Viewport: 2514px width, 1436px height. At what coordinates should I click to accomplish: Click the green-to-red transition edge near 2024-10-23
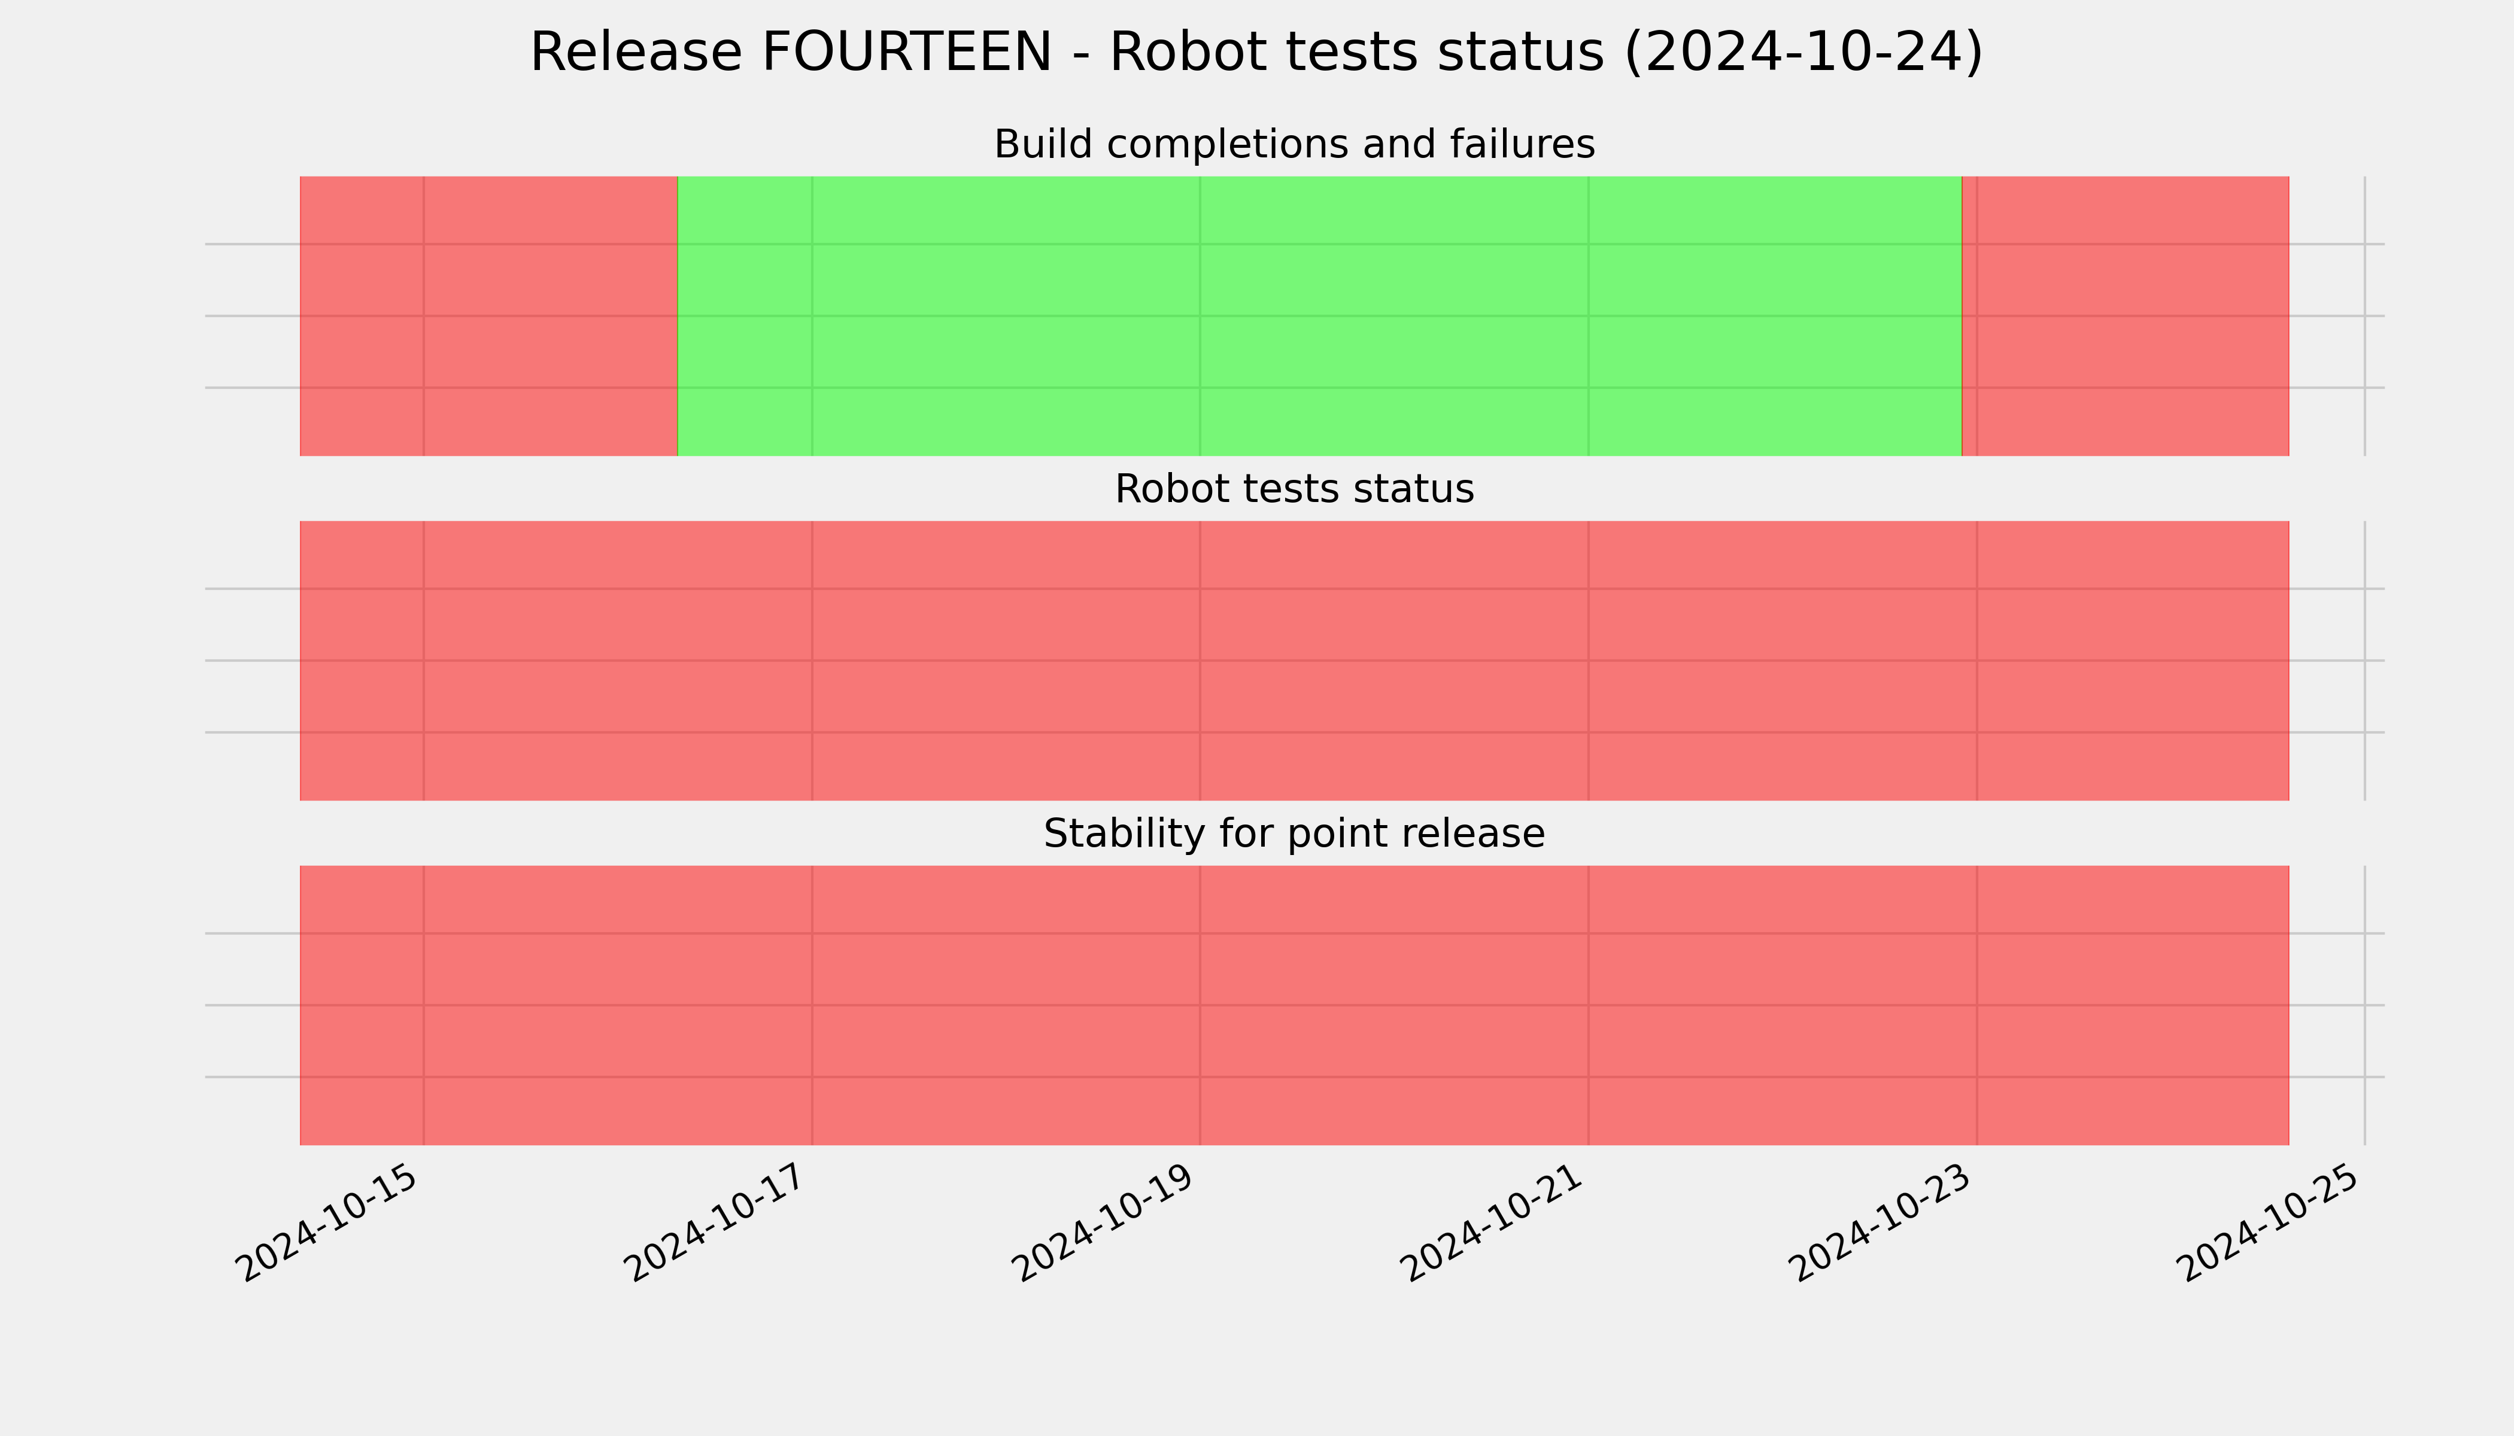point(1963,317)
